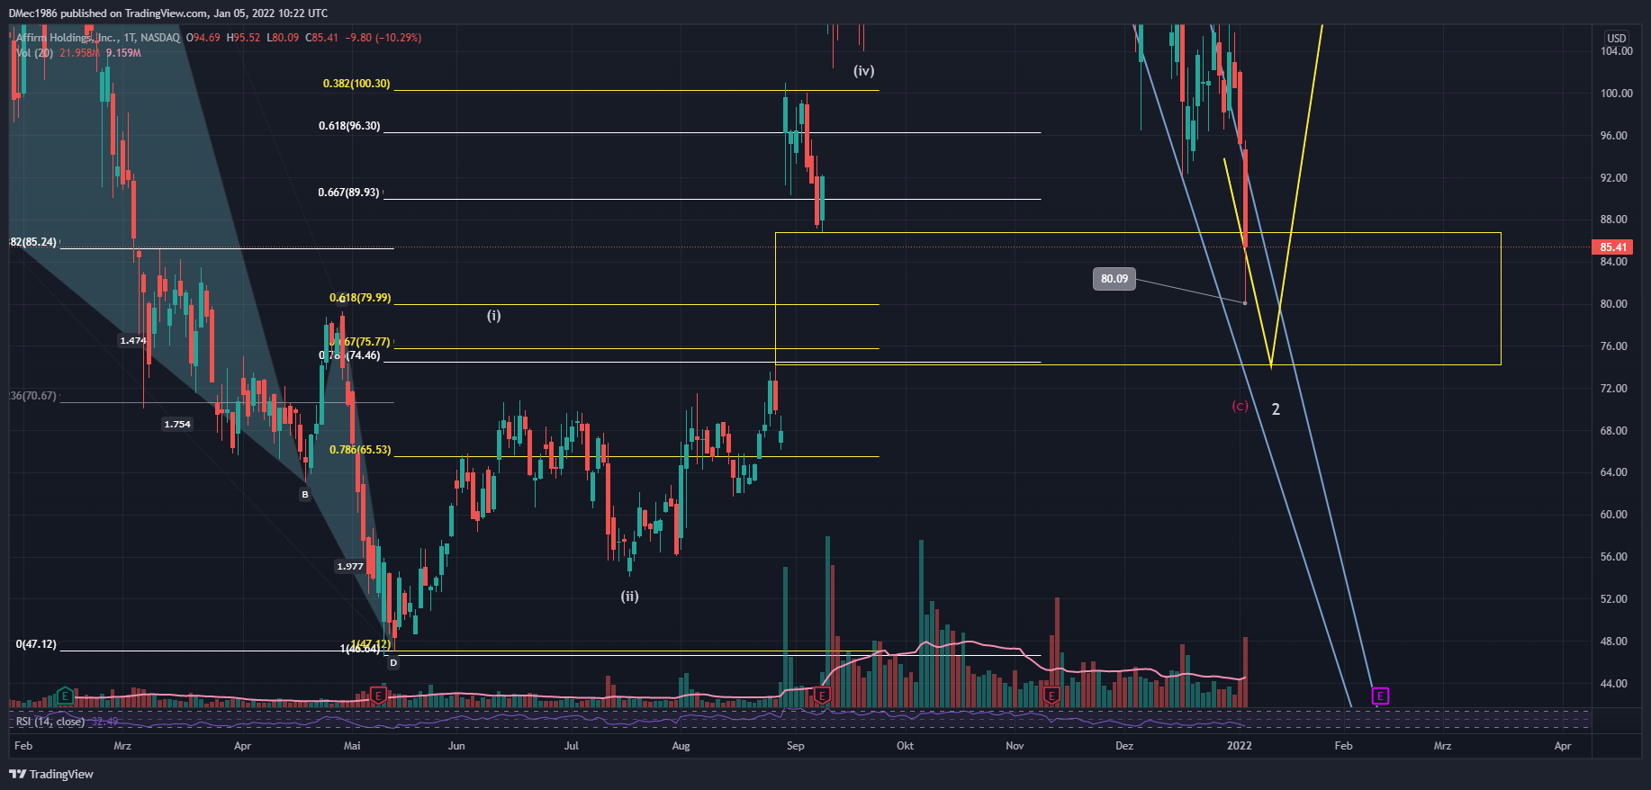The height and width of the screenshot is (790, 1651).
Task: Open the Vol (20) indicator legend
Action: pos(34,53)
